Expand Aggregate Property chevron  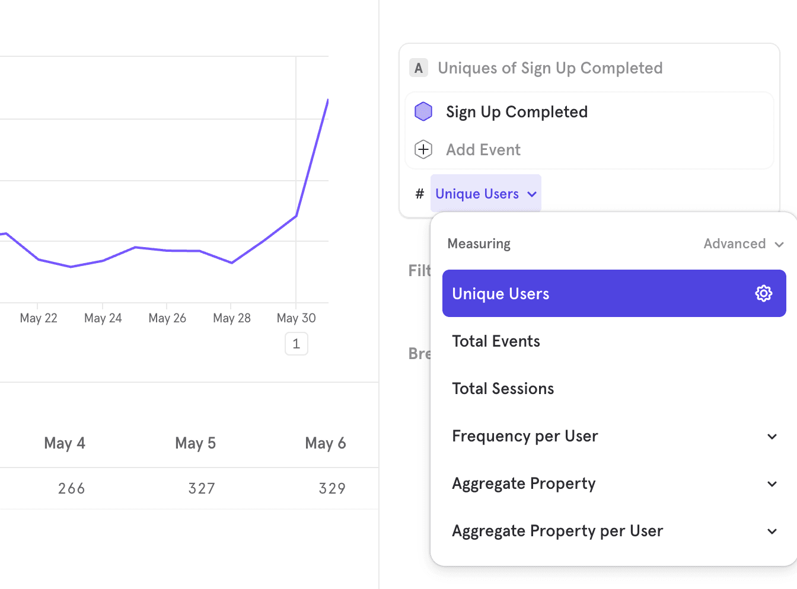tap(772, 484)
